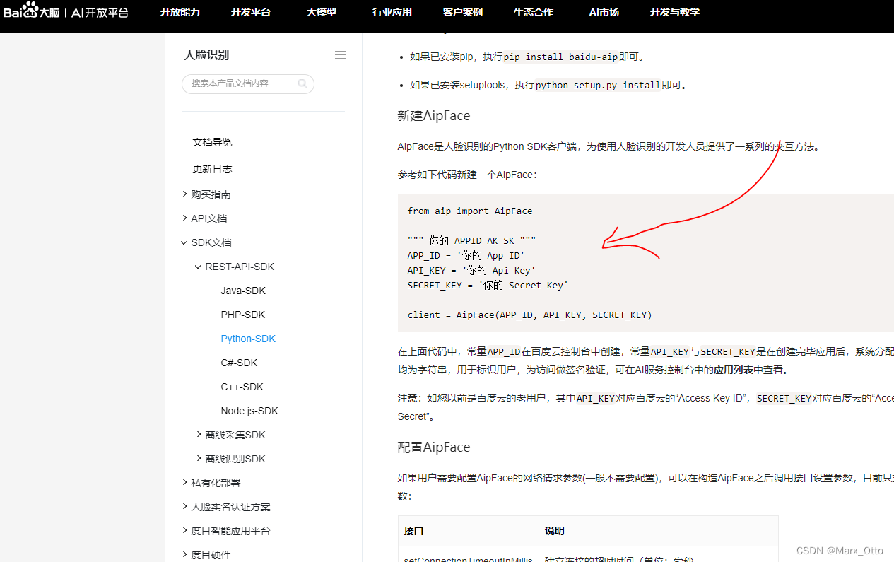Screen dimensions: 894x562
Task: Open the C++-SDK doc page
Action: pyautogui.click(x=242, y=387)
